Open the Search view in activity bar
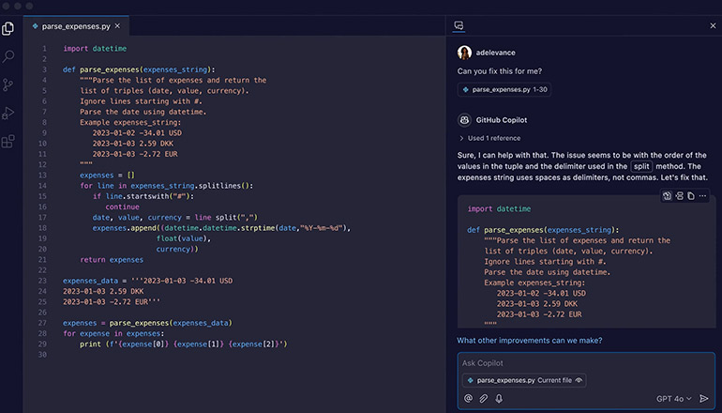The image size is (722, 413). [x=9, y=56]
